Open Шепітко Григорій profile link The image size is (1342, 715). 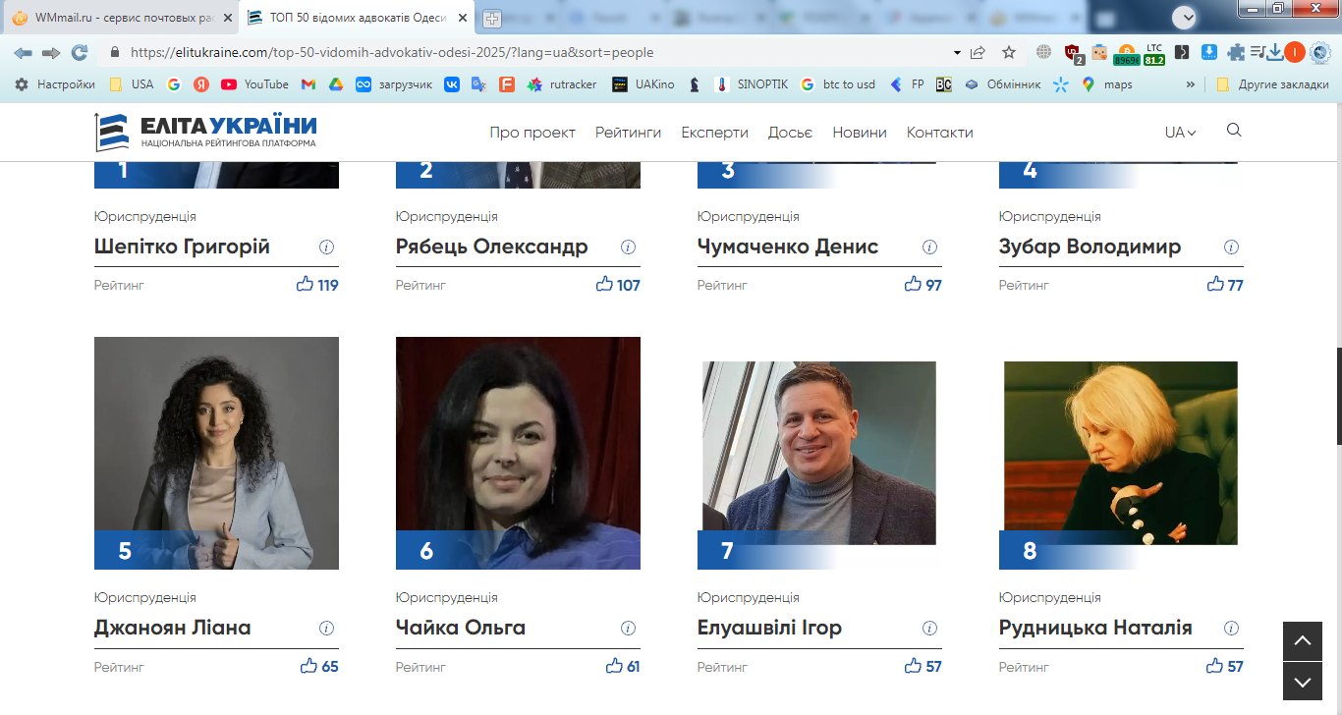point(182,247)
